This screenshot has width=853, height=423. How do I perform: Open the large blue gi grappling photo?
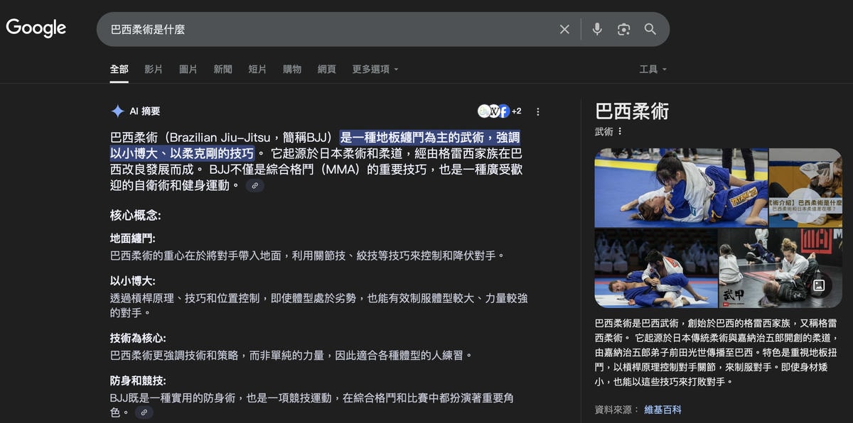point(681,187)
